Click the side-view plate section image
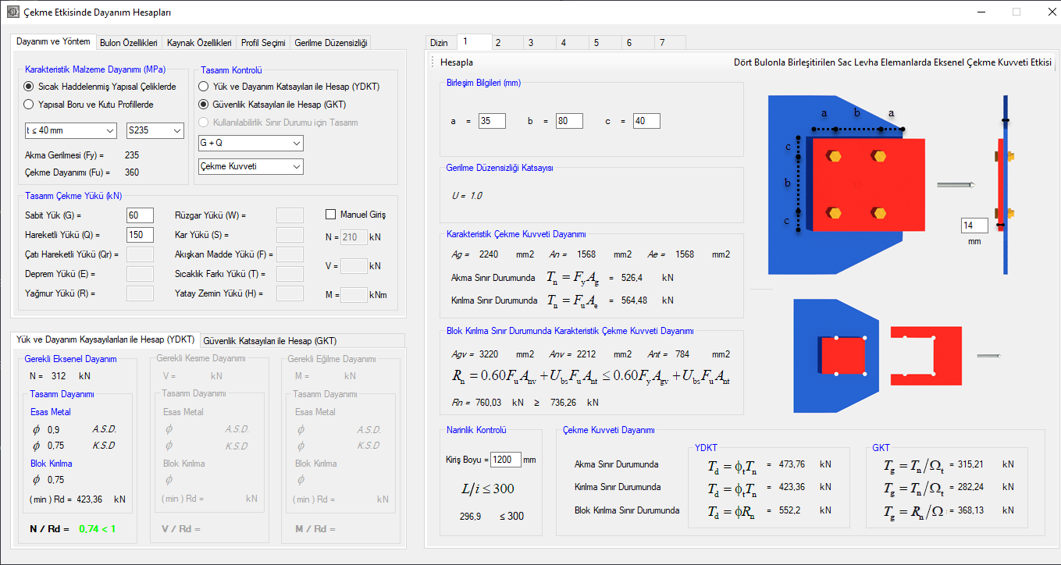Viewport: 1061px width, 565px height. click(1006, 183)
